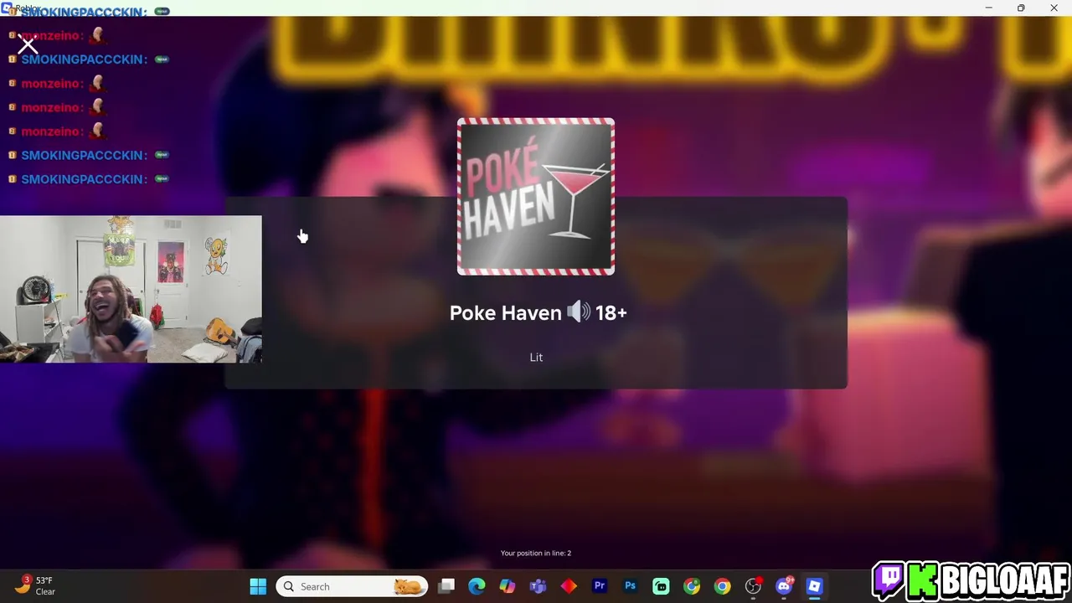Minimize the Roblox window

(988, 8)
